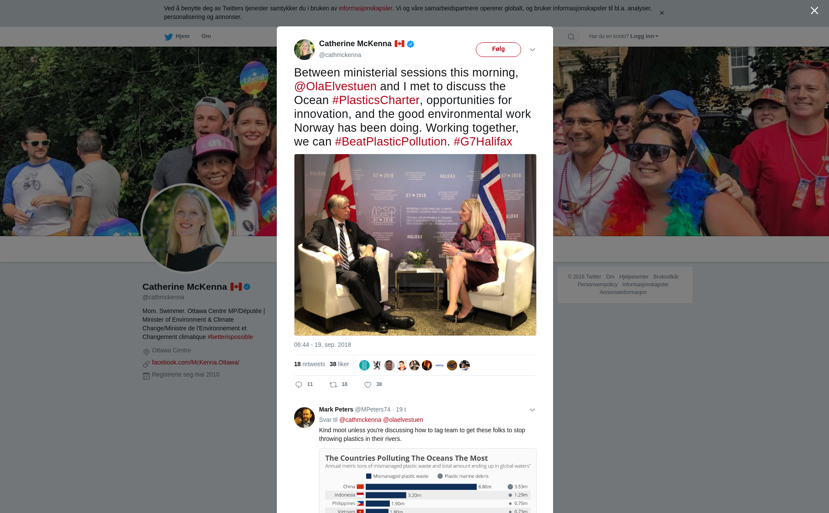Click the Twitter bird Hjem icon
Viewport: 829px width, 513px height.
168,37
